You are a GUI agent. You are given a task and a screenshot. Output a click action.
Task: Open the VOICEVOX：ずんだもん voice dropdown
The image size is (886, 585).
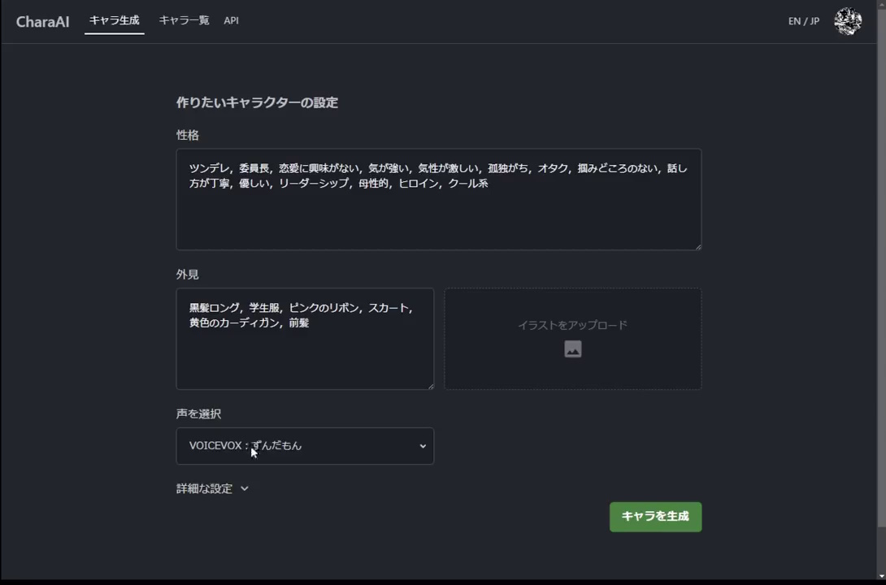[x=305, y=445]
